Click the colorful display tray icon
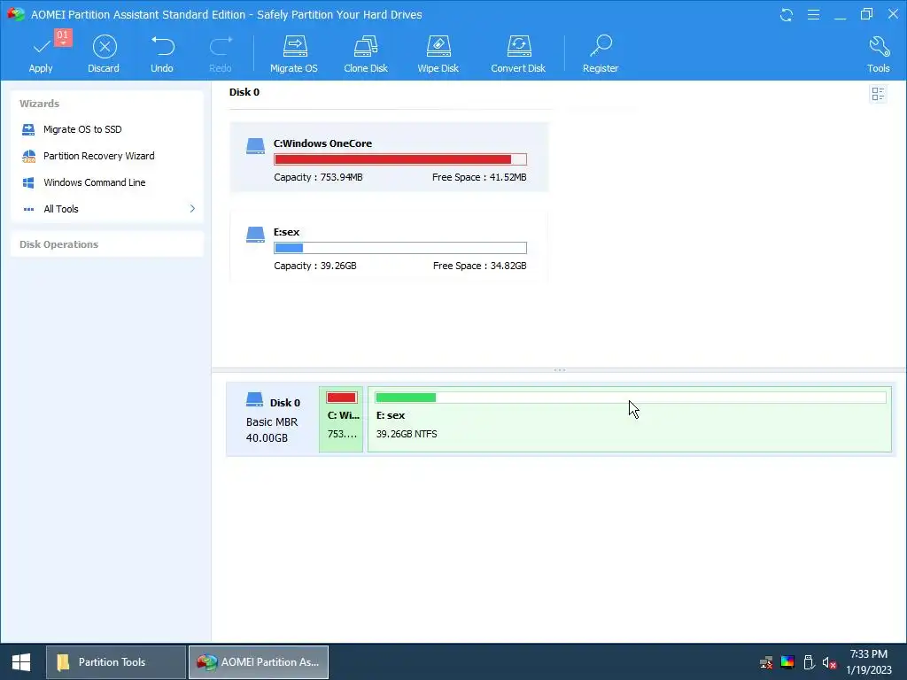 pyautogui.click(x=787, y=662)
